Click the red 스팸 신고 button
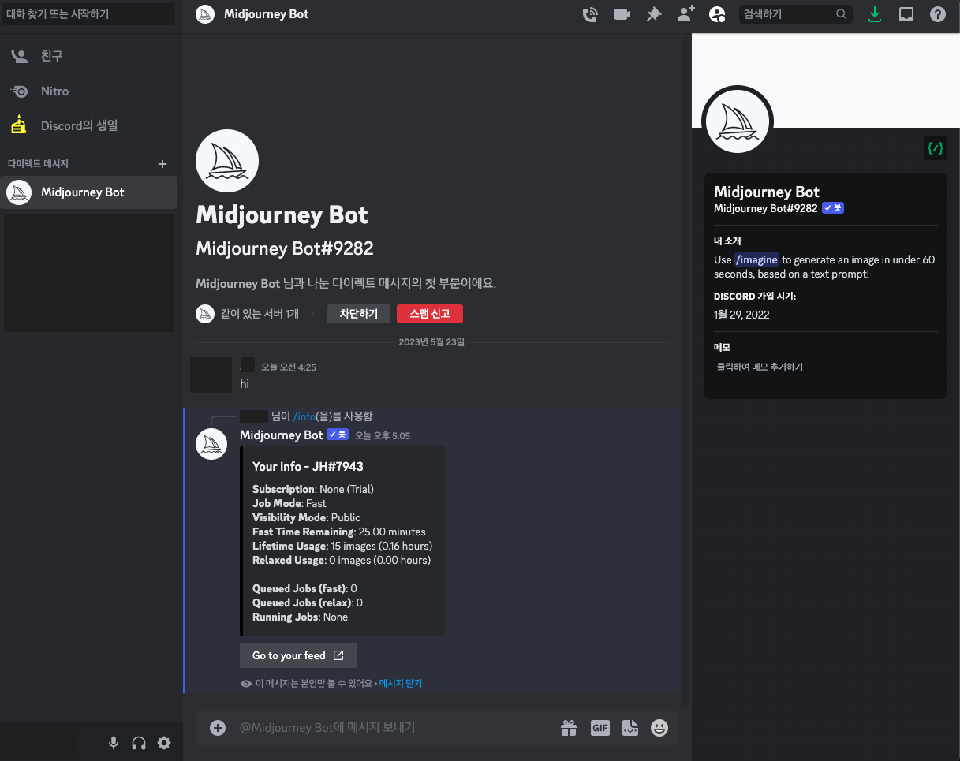This screenshot has width=960, height=761. click(430, 314)
